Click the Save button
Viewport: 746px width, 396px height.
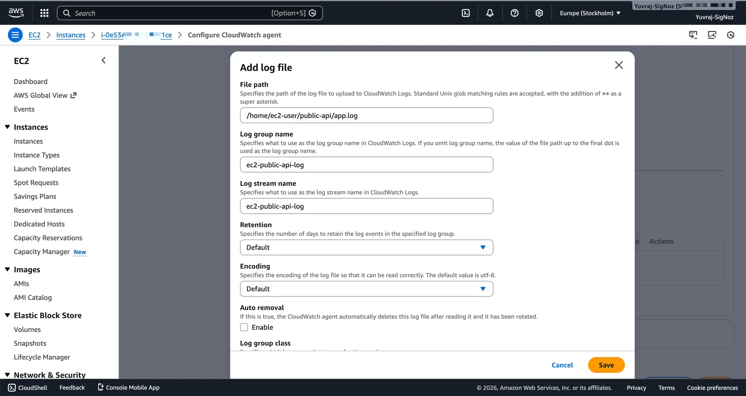(x=606, y=365)
